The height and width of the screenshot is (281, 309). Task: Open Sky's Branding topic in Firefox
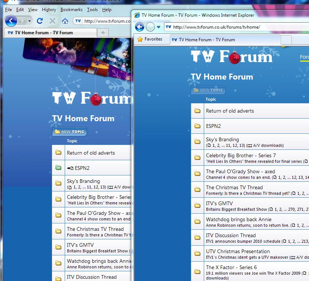83,181
